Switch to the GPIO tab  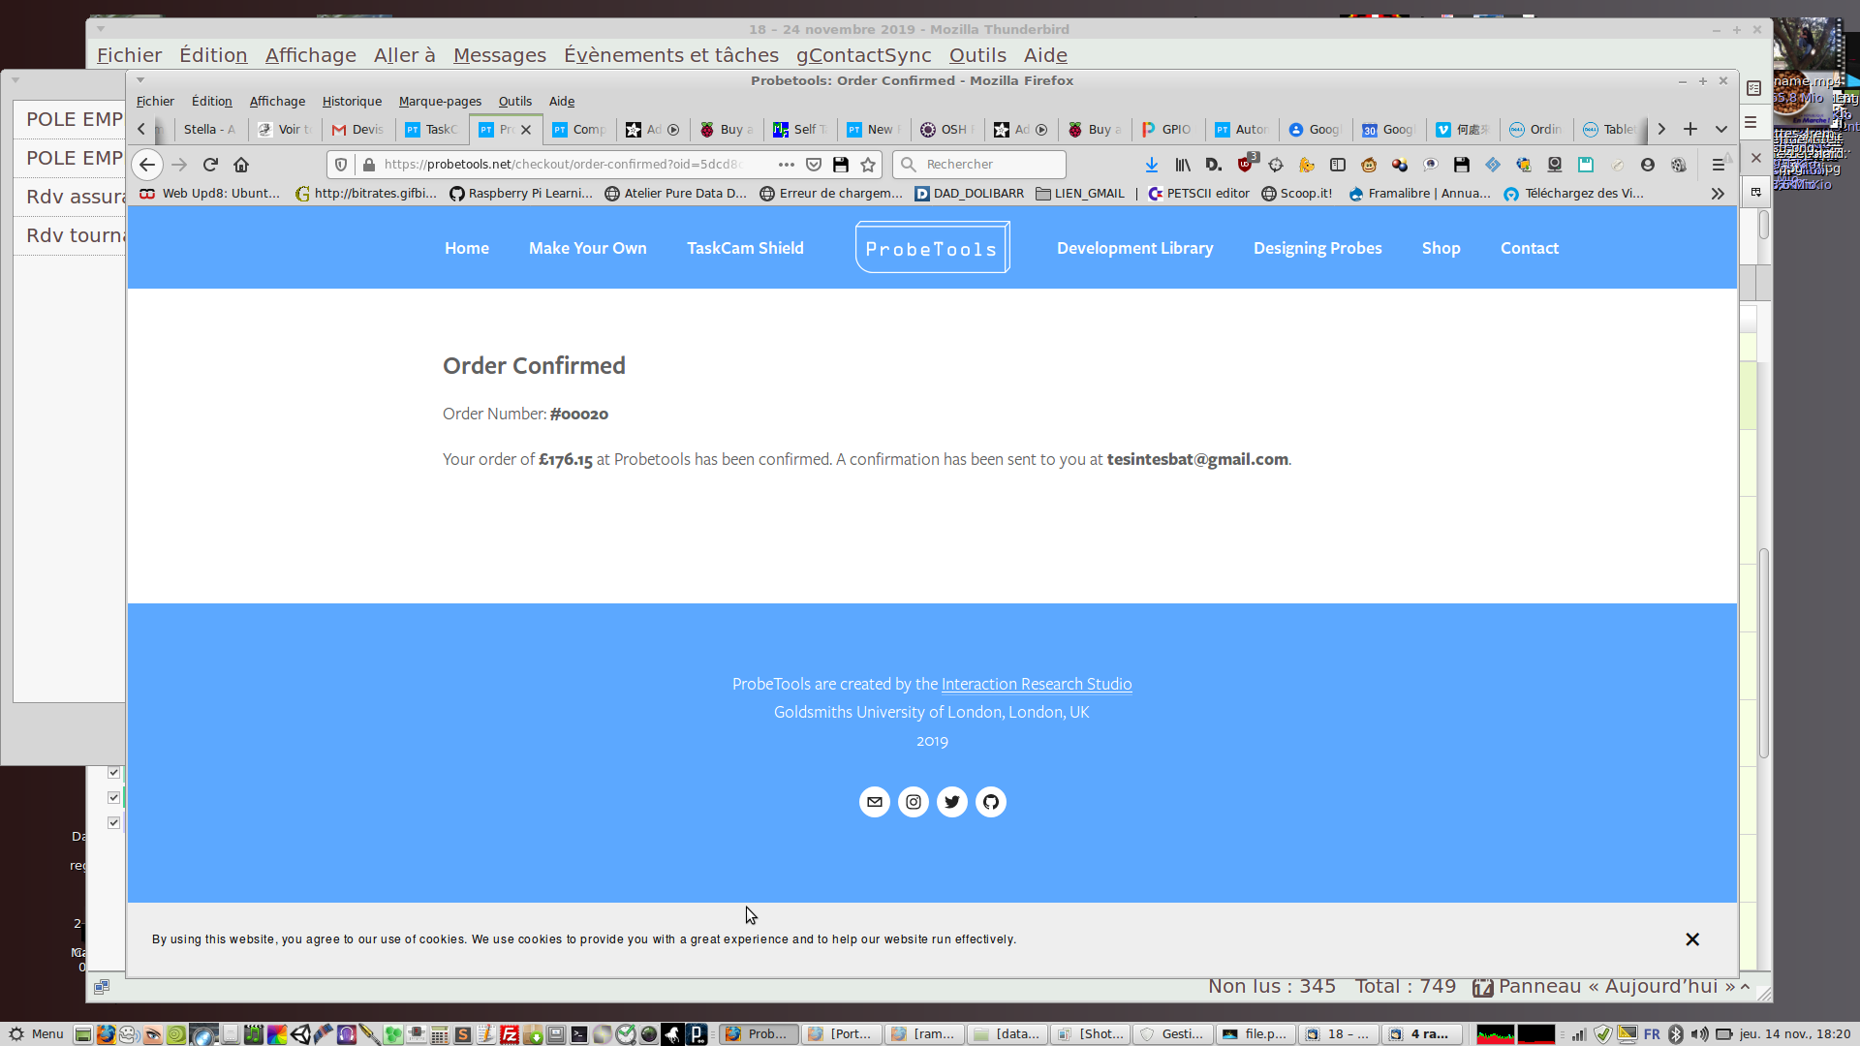click(1167, 129)
